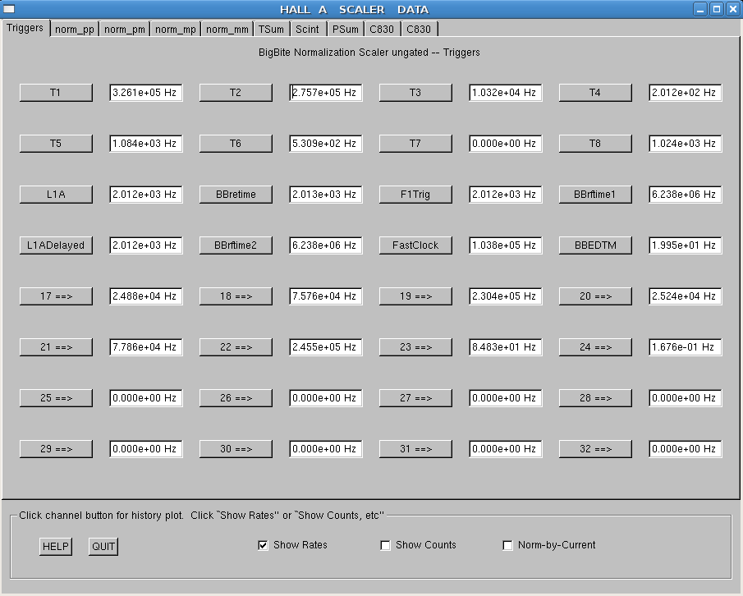
Task: Open the BBrftime1 history plot
Action: [x=595, y=195]
